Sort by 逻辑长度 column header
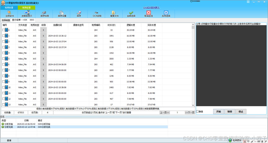 [131, 25]
